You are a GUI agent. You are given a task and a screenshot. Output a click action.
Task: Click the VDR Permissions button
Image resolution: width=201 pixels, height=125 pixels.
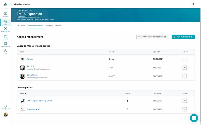click(x=183, y=37)
